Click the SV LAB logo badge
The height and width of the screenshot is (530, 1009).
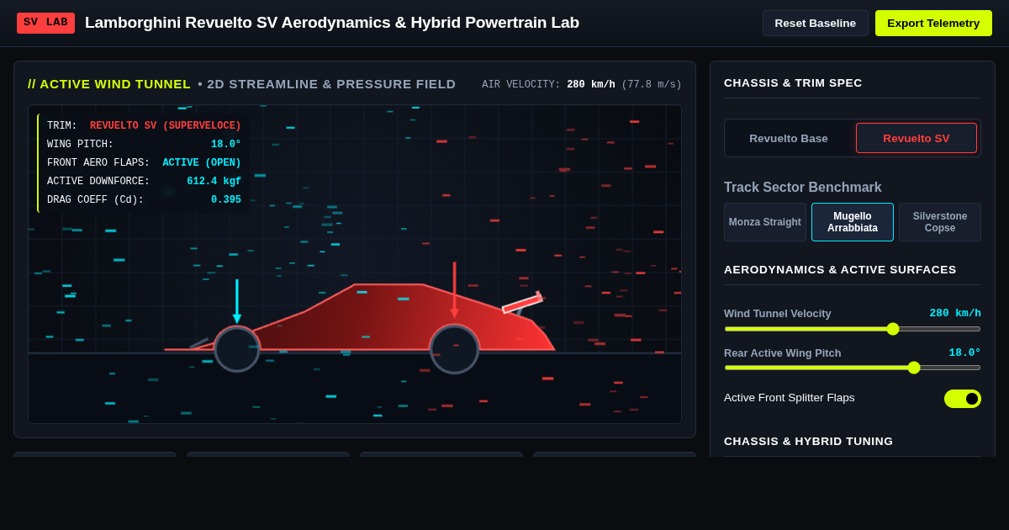(x=45, y=23)
